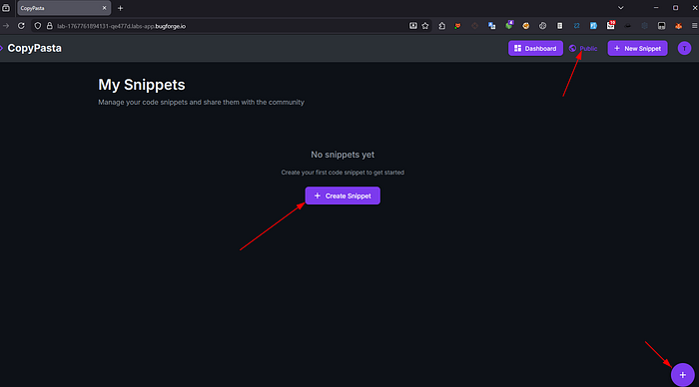
Task: Click the CopyPasta logo title
Action: 34,48
